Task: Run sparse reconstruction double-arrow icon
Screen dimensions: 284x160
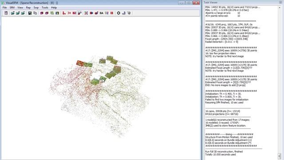Action: click(91, 13)
